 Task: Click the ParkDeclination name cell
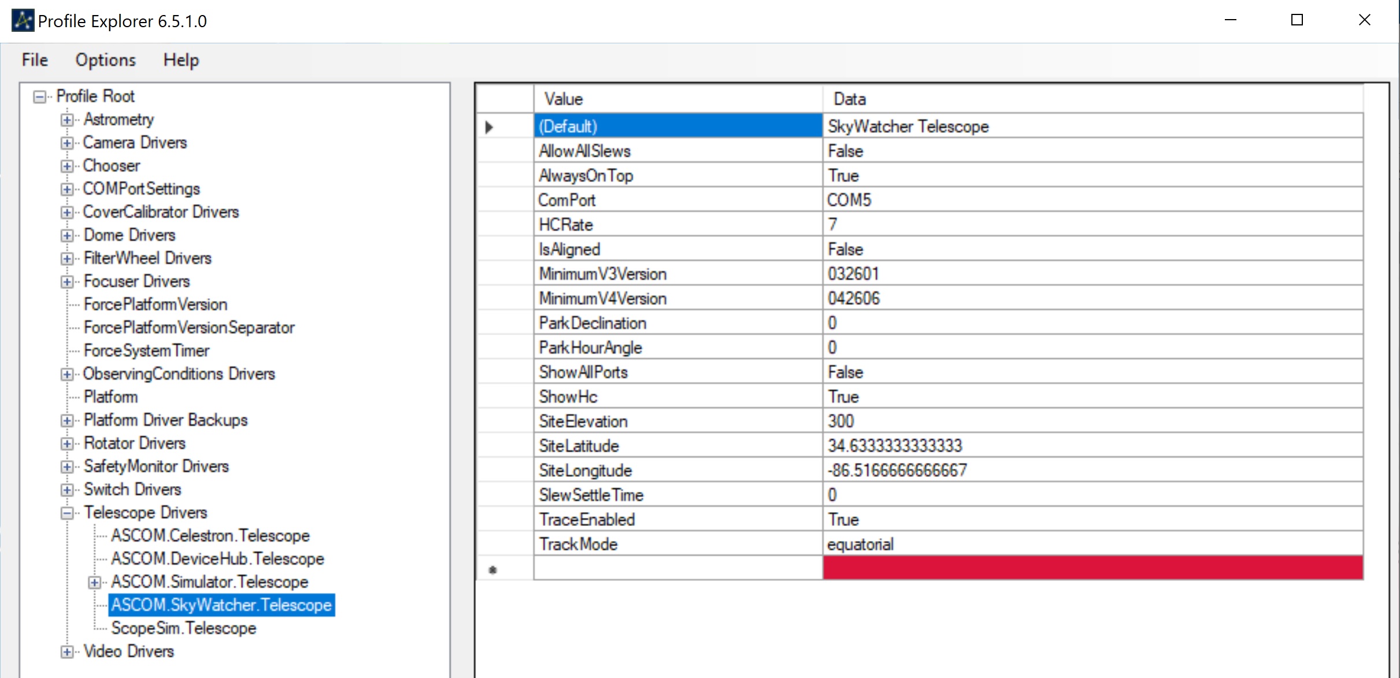[x=678, y=323]
